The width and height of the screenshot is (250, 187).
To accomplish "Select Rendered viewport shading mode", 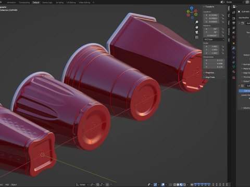I will pos(184,184).
